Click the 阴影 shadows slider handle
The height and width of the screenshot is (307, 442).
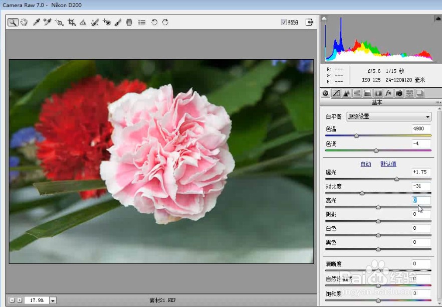378,221
